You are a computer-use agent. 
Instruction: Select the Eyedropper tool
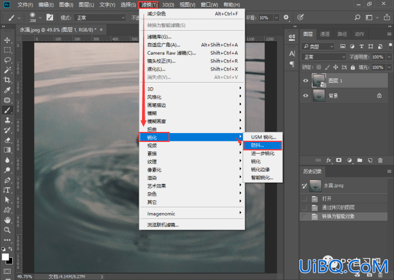(7, 90)
